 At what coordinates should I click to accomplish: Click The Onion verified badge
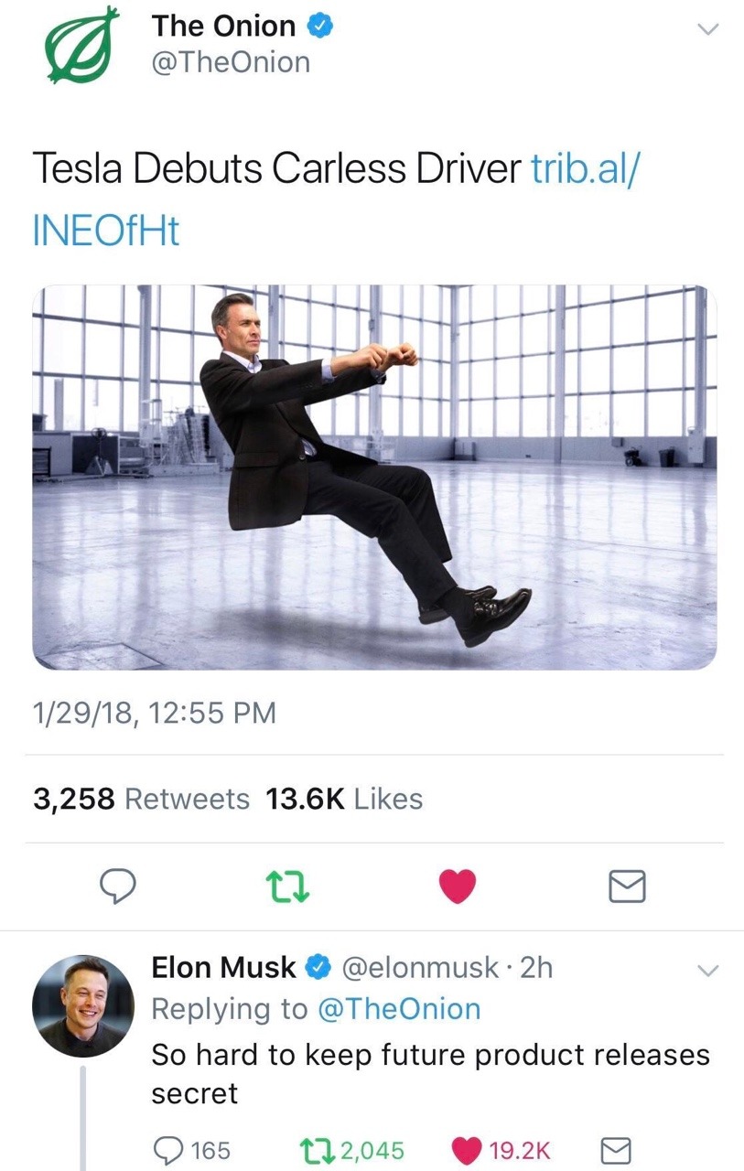pyautogui.click(x=318, y=27)
